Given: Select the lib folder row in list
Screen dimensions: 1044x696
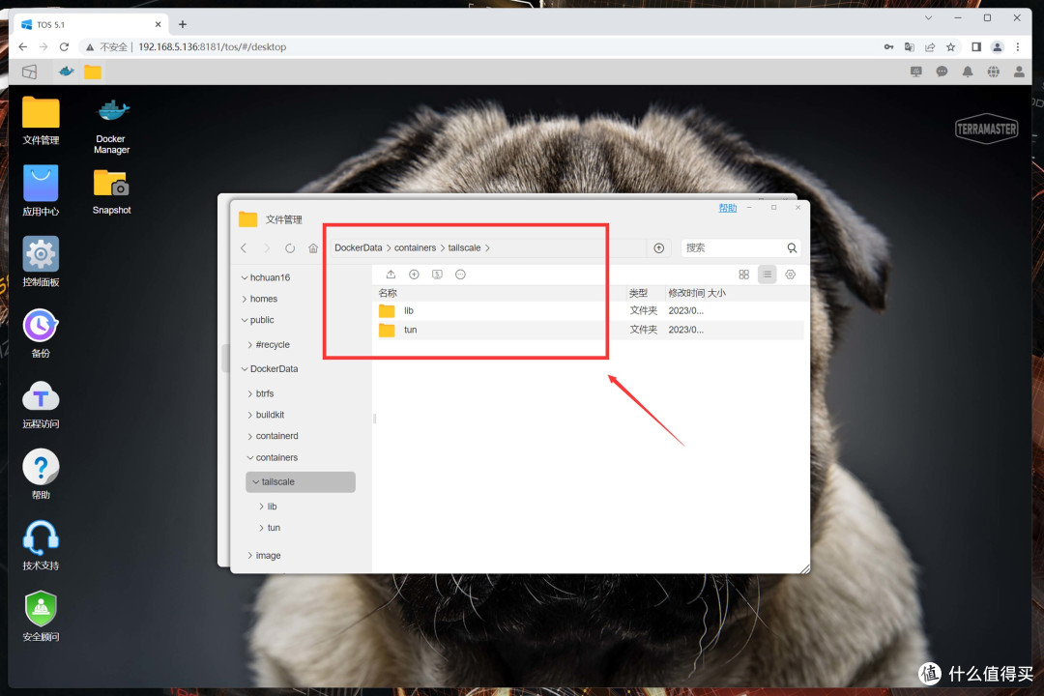Looking at the screenshot, I should [588, 311].
